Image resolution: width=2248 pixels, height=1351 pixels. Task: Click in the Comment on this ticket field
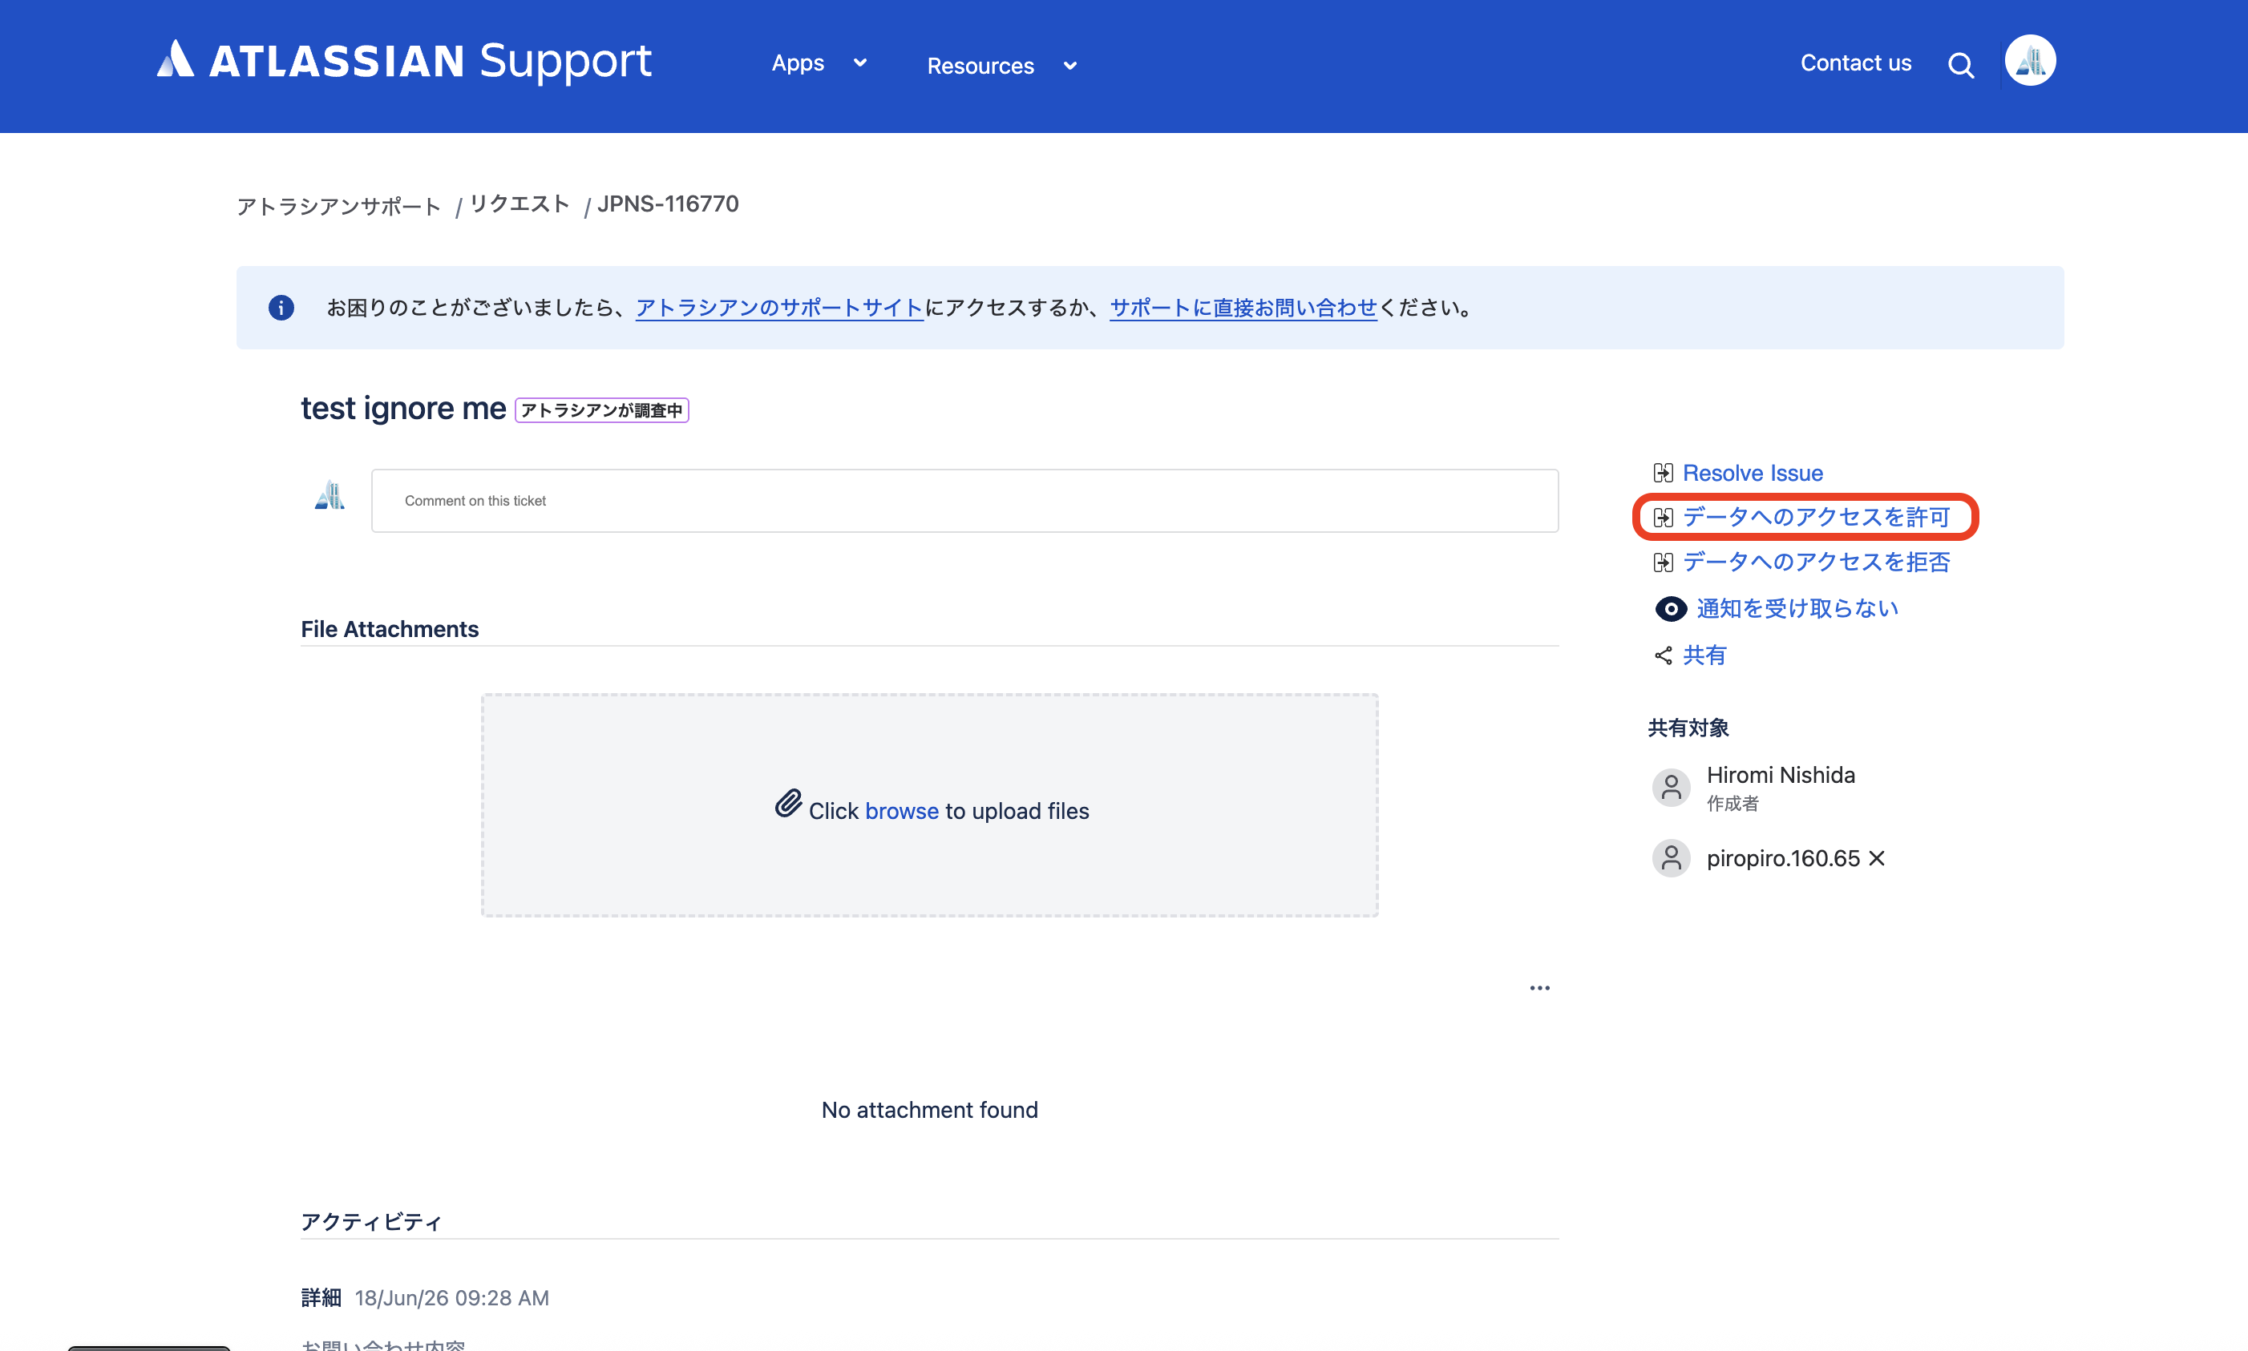(x=964, y=501)
